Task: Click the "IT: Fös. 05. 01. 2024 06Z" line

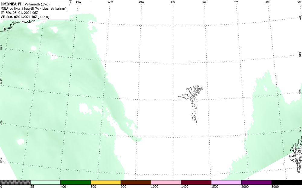Action: (x=19, y=13)
